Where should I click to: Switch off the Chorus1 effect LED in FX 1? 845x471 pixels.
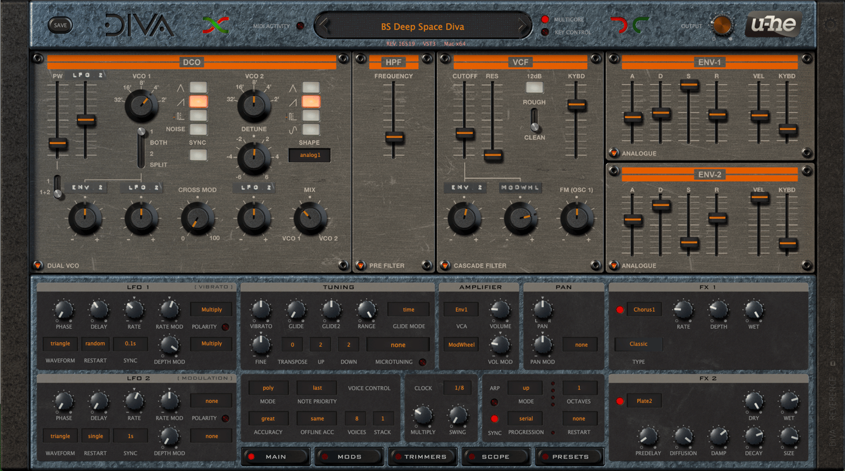[620, 309]
